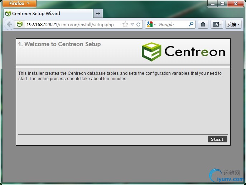246x185 pixels.
Task: Click the Centreon logo image
Action: pos(183,52)
